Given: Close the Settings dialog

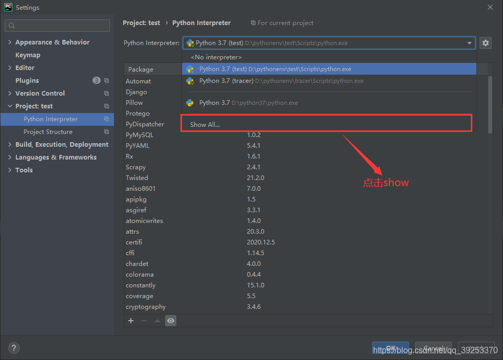Looking at the screenshot, I should tap(490, 7).
